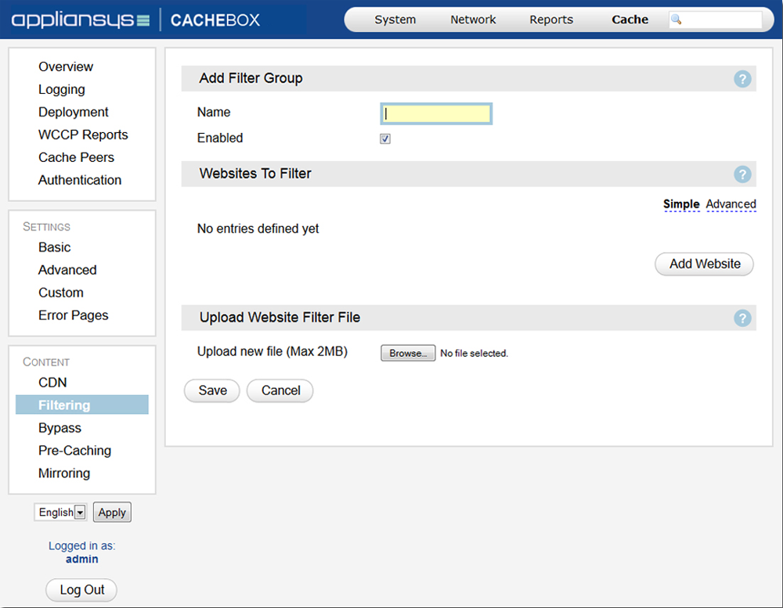Image resolution: width=783 pixels, height=608 pixels.
Task: Click the admin username text
Action: click(82, 559)
